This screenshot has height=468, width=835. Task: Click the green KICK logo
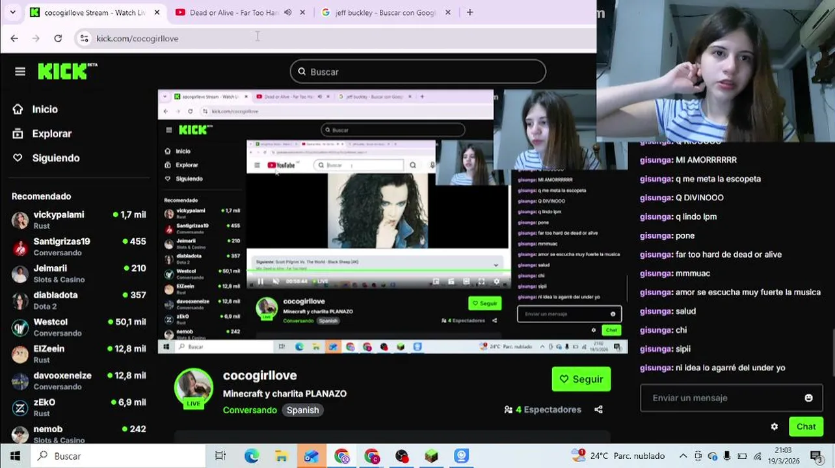(x=68, y=71)
